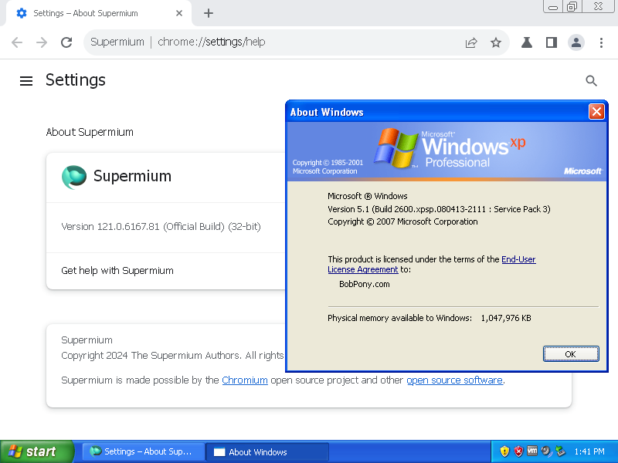Viewport: 618px width, 463px height.
Task: Click the About Windows title bar
Action: tap(437, 112)
